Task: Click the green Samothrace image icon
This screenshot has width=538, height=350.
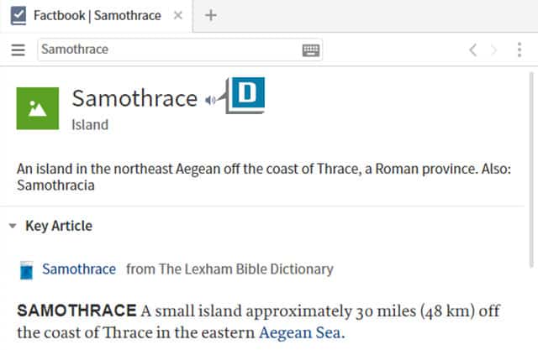Action: point(38,108)
